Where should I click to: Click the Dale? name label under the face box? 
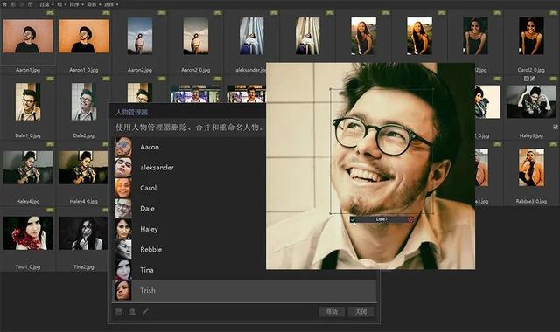coord(381,219)
